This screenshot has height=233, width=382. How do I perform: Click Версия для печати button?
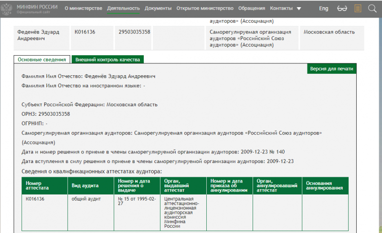tap(331, 69)
